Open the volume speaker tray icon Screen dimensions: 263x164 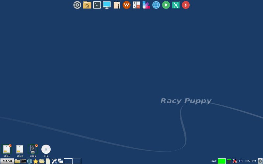[x=240, y=161]
